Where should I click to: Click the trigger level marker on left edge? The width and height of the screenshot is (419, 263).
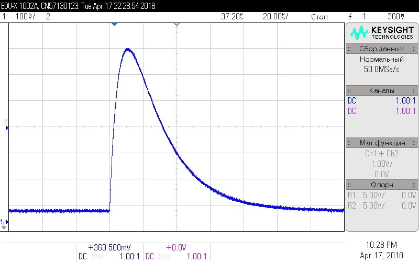pos(6,124)
